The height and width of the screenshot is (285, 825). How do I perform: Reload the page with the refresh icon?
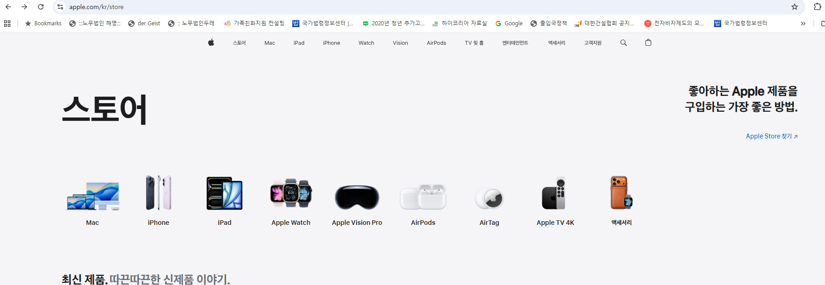41,7
